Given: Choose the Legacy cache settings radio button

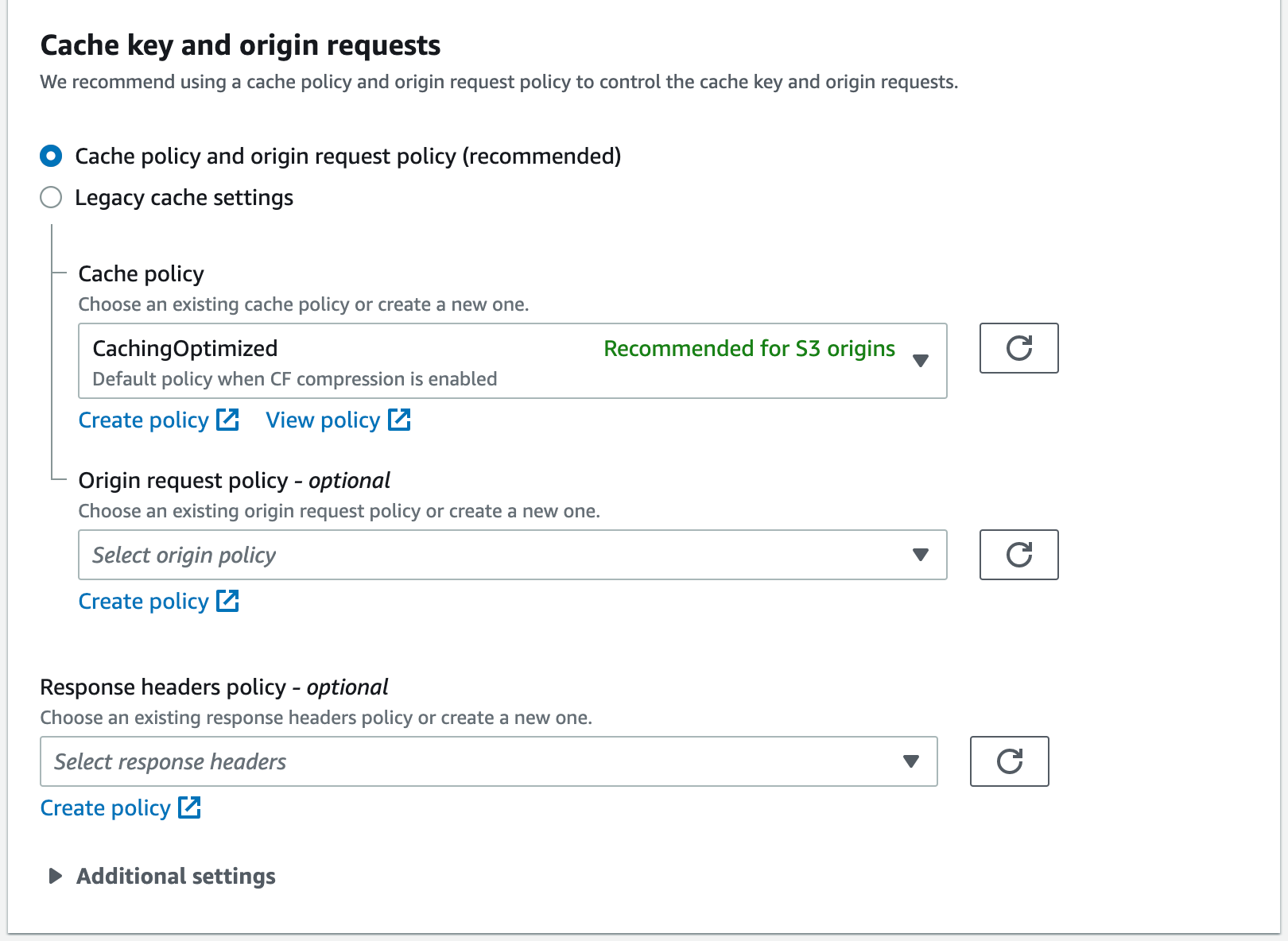Looking at the screenshot, I should (x=51, y=197).
